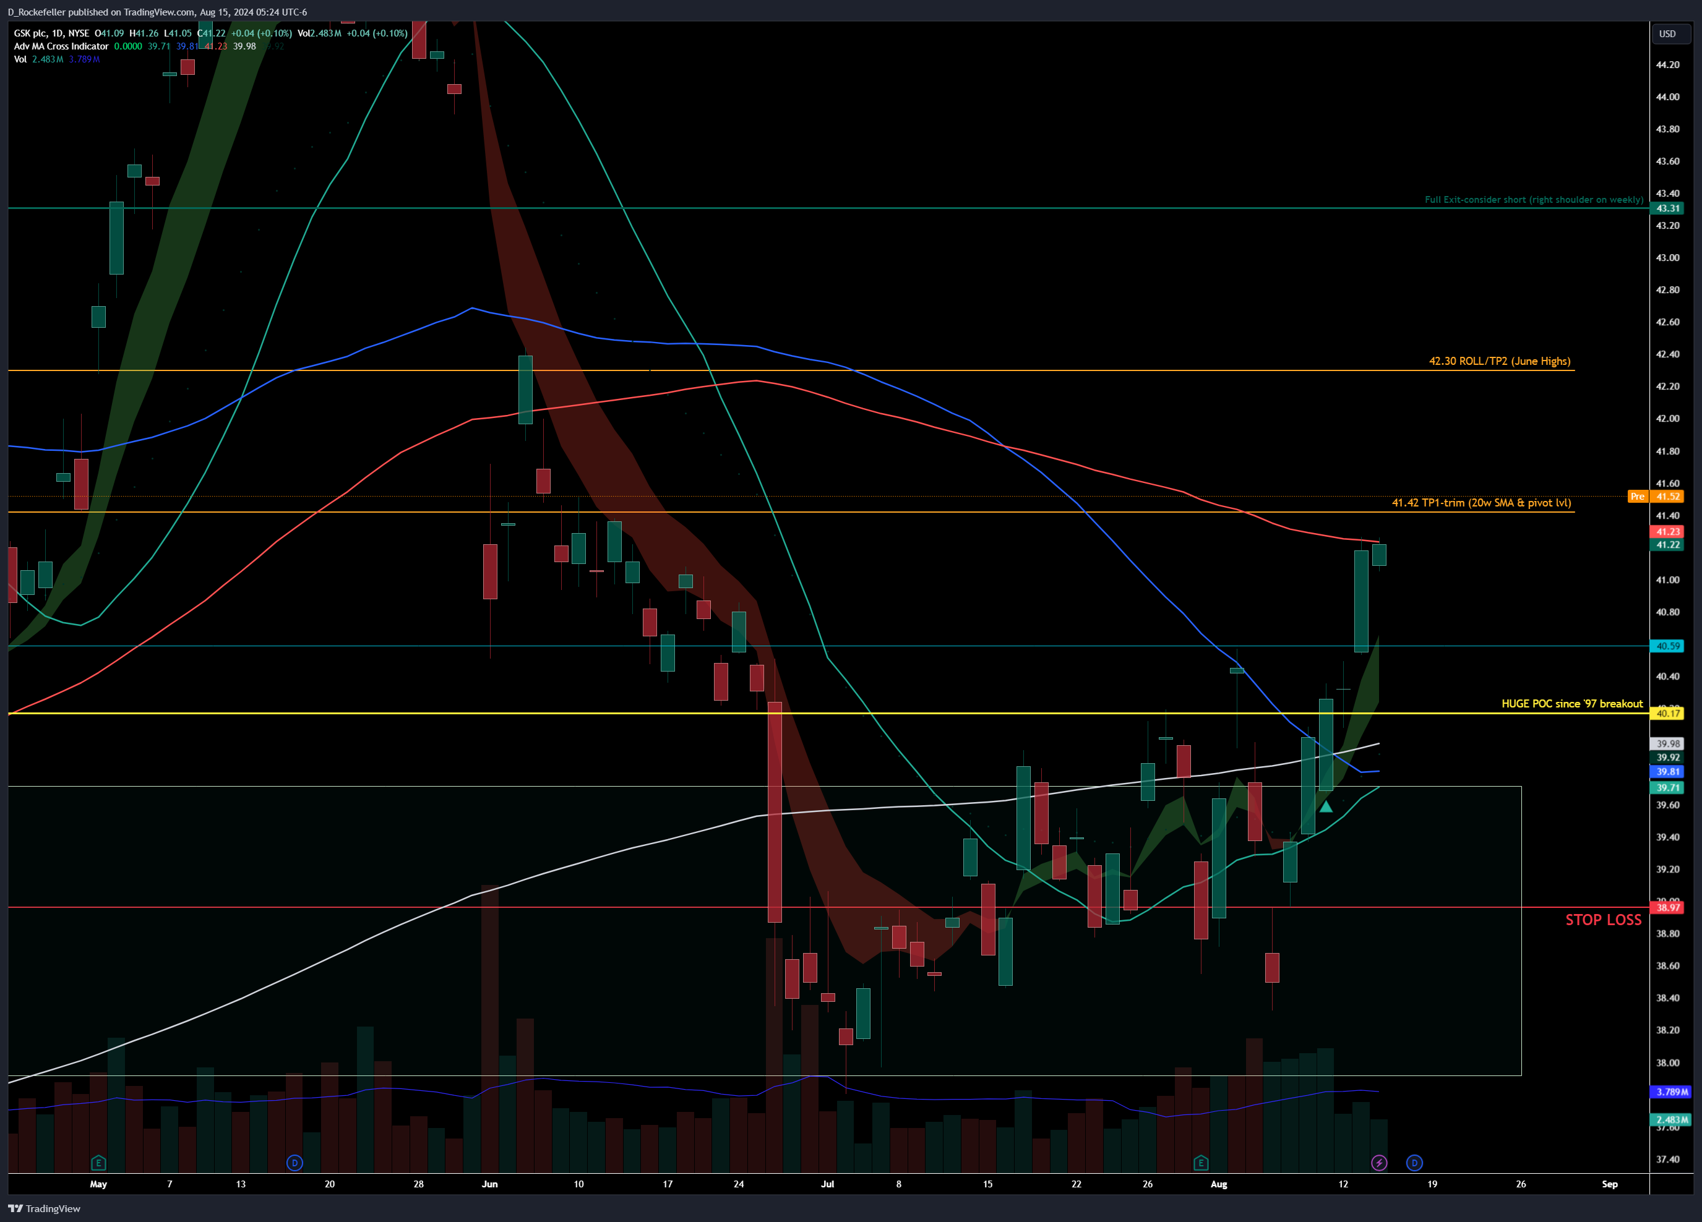Click the 'Jul' date on time axis
The height and width of the screenshot is (1222, 1702).
pyautogui.click(x=827, y=1184)
